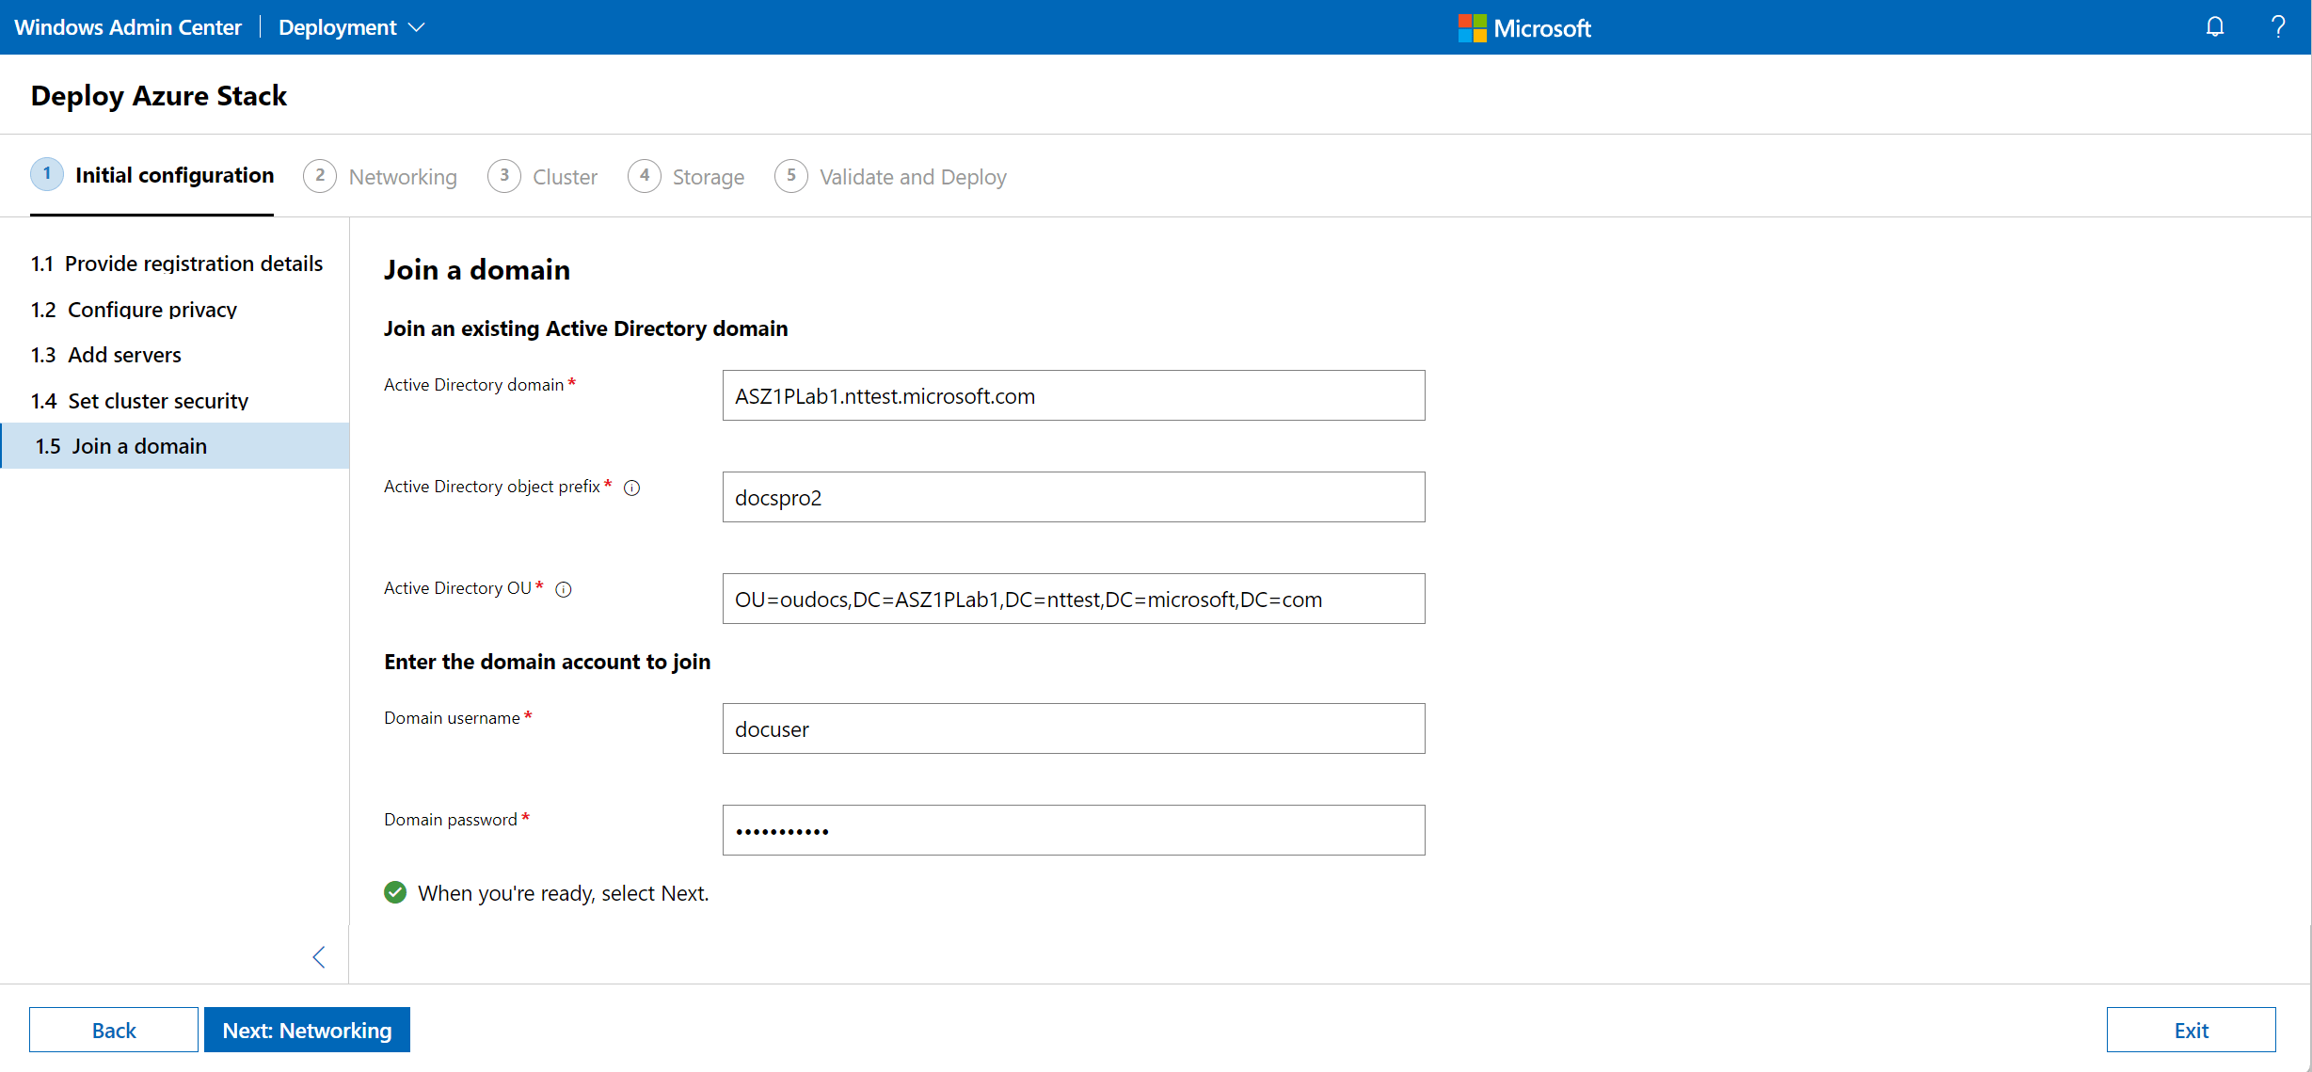Click the Domain username input field
The width and height of the screenshot is (2312, 1072).
point(1073,728)
